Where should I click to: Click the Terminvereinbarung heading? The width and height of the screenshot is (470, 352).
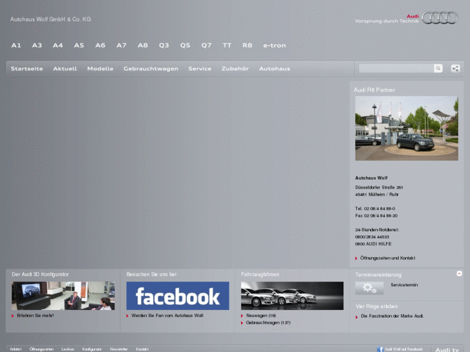[x=378, y=274]
